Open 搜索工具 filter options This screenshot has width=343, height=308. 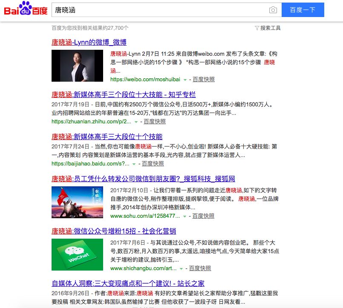(x=270, y=28)
